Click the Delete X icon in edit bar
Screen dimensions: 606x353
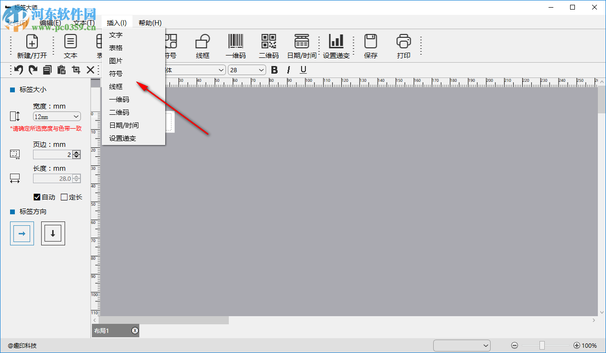(90, 70)
